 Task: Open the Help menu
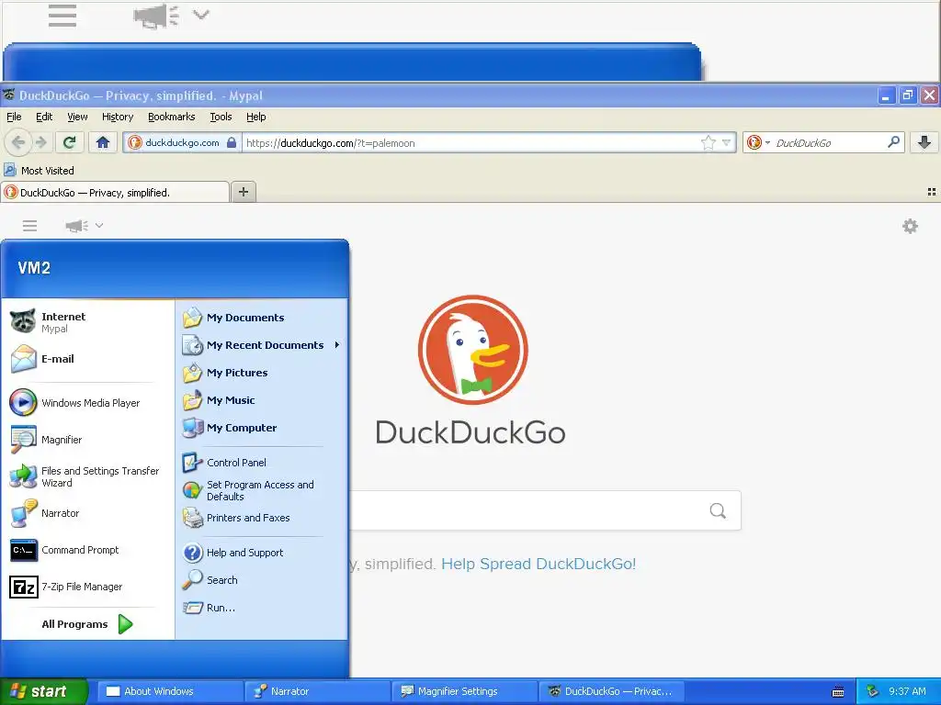click(256, 117)
